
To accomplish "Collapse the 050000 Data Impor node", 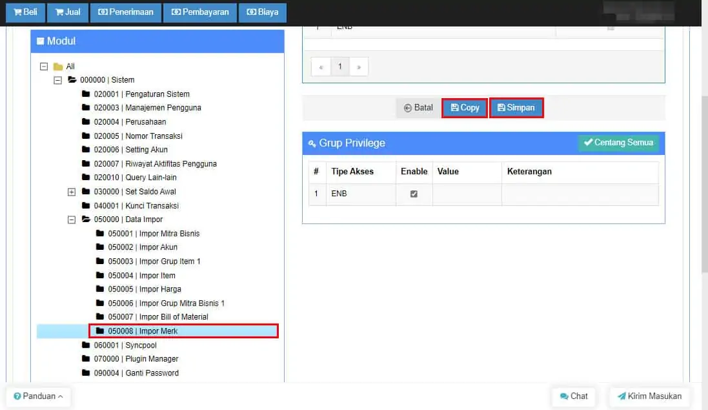I will 72,220.
